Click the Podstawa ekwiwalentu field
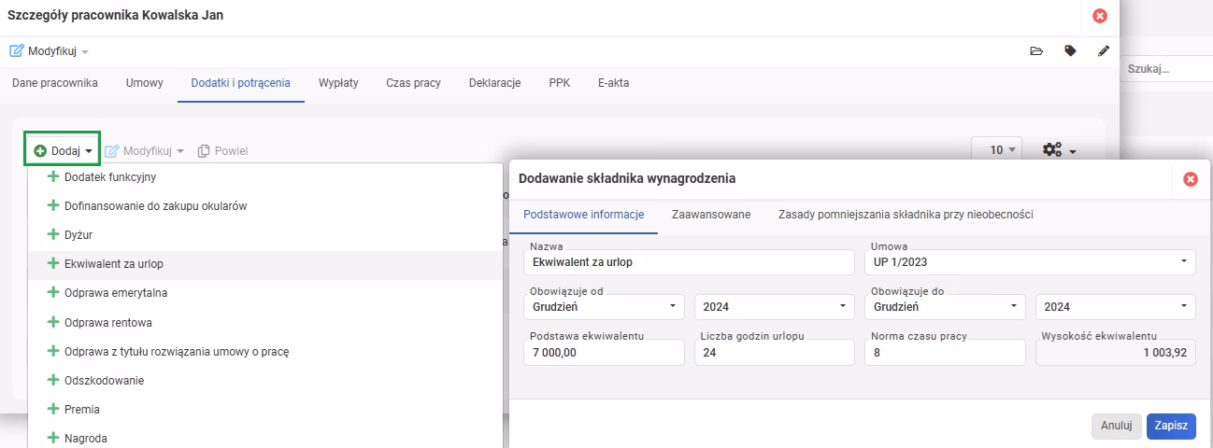This screenshot has height=448, width=1213. coord(605,352)
